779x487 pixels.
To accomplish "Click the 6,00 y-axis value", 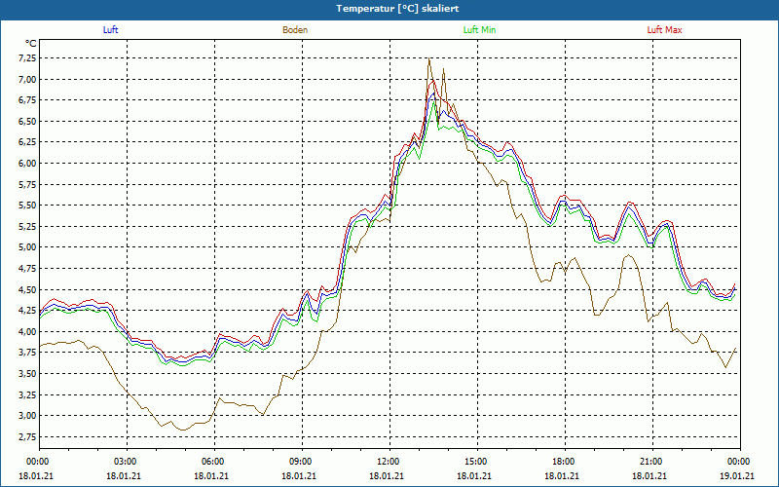I will coord(27,164).
